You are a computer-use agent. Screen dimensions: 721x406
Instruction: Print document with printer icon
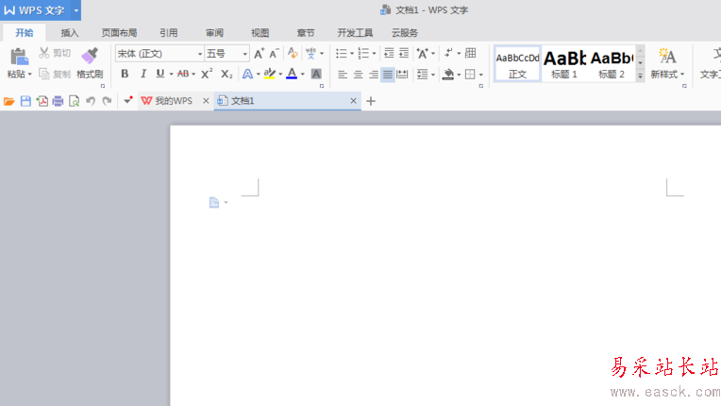point(58,101)
